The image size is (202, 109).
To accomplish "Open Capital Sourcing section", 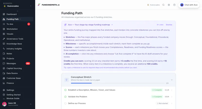I will click(x=17, y=68).
